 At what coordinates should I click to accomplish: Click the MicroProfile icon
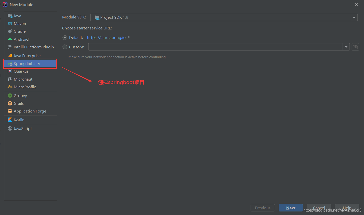click(x=10, y=87)
